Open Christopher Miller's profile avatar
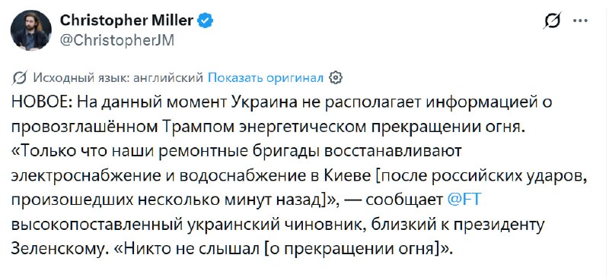The height and width of the screenshot is (277, 609). (x=31, y=30)
